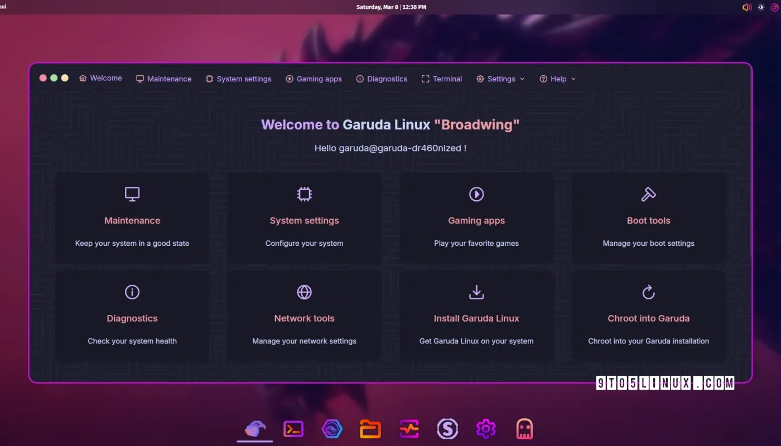
Task: Open the system monitor icon in the dock
Action: [x=409, y=429]
